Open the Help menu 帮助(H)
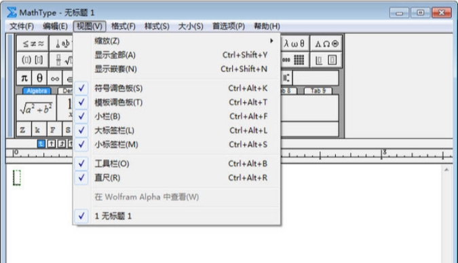The height and width of the screenshot is (263, 458). [267, 27]
